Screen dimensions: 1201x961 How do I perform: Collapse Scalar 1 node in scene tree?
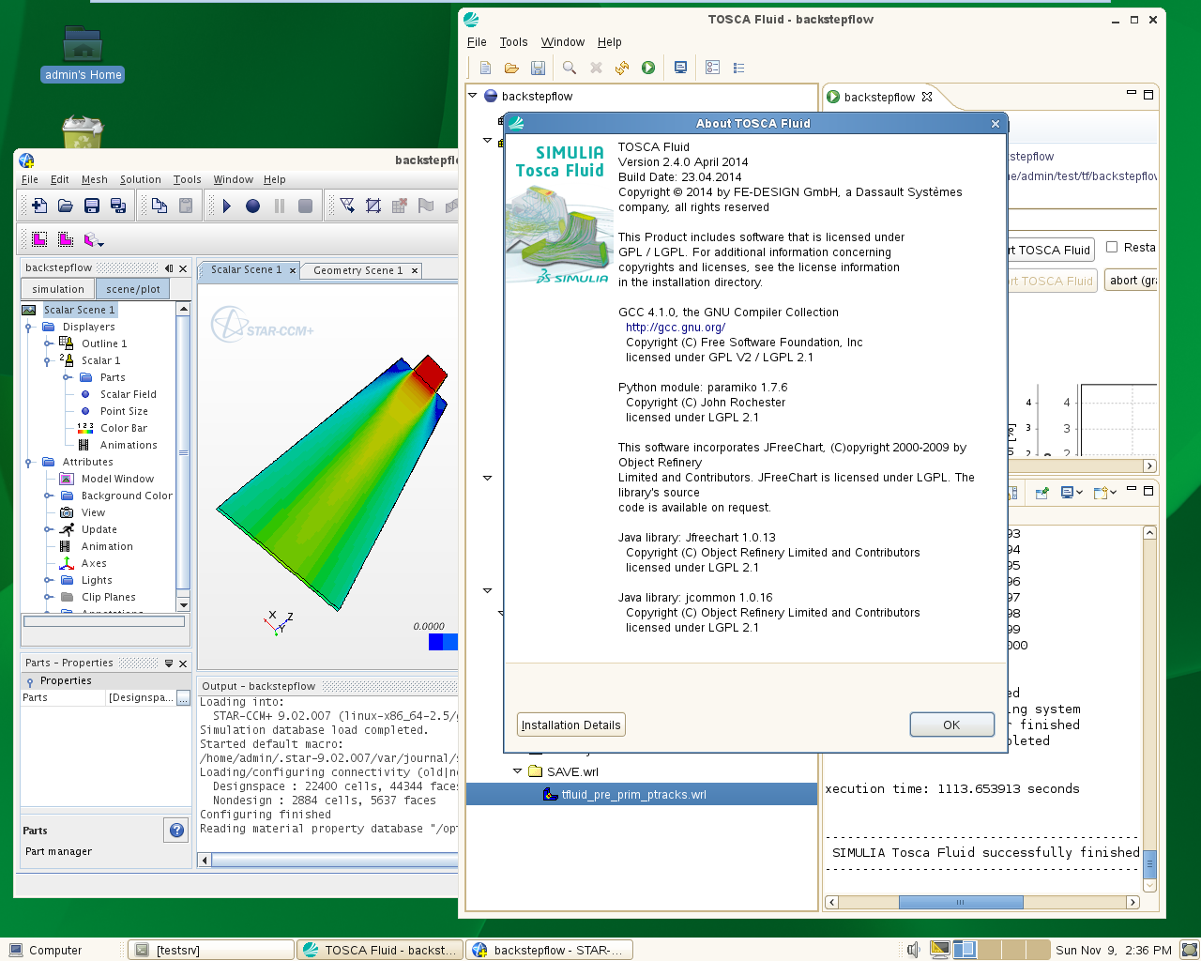[48, 360]
